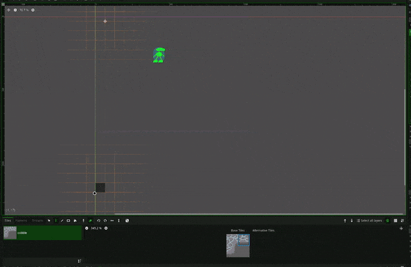Image resolution: width=411 pixels, height=267 pixels.
Task: Switch to Base Tiles view
Action: click(238, 231)
